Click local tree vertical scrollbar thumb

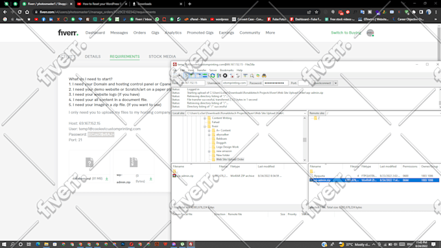tap(305, 140)
